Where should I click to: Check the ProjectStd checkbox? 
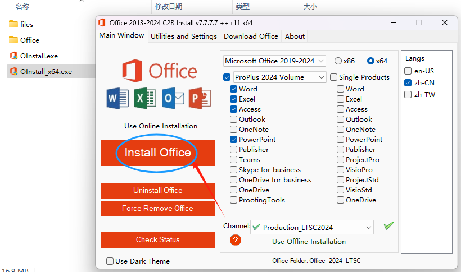pos(340,179)
